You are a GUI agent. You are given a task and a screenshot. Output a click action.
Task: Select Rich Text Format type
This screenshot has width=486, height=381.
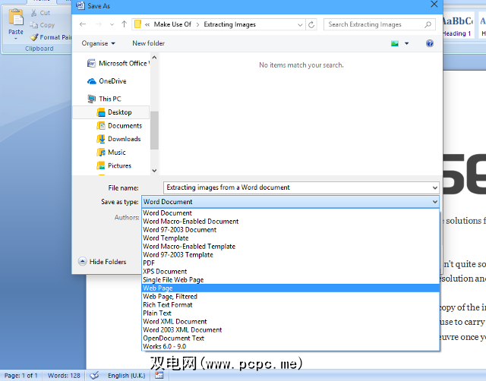click(291, 305)
